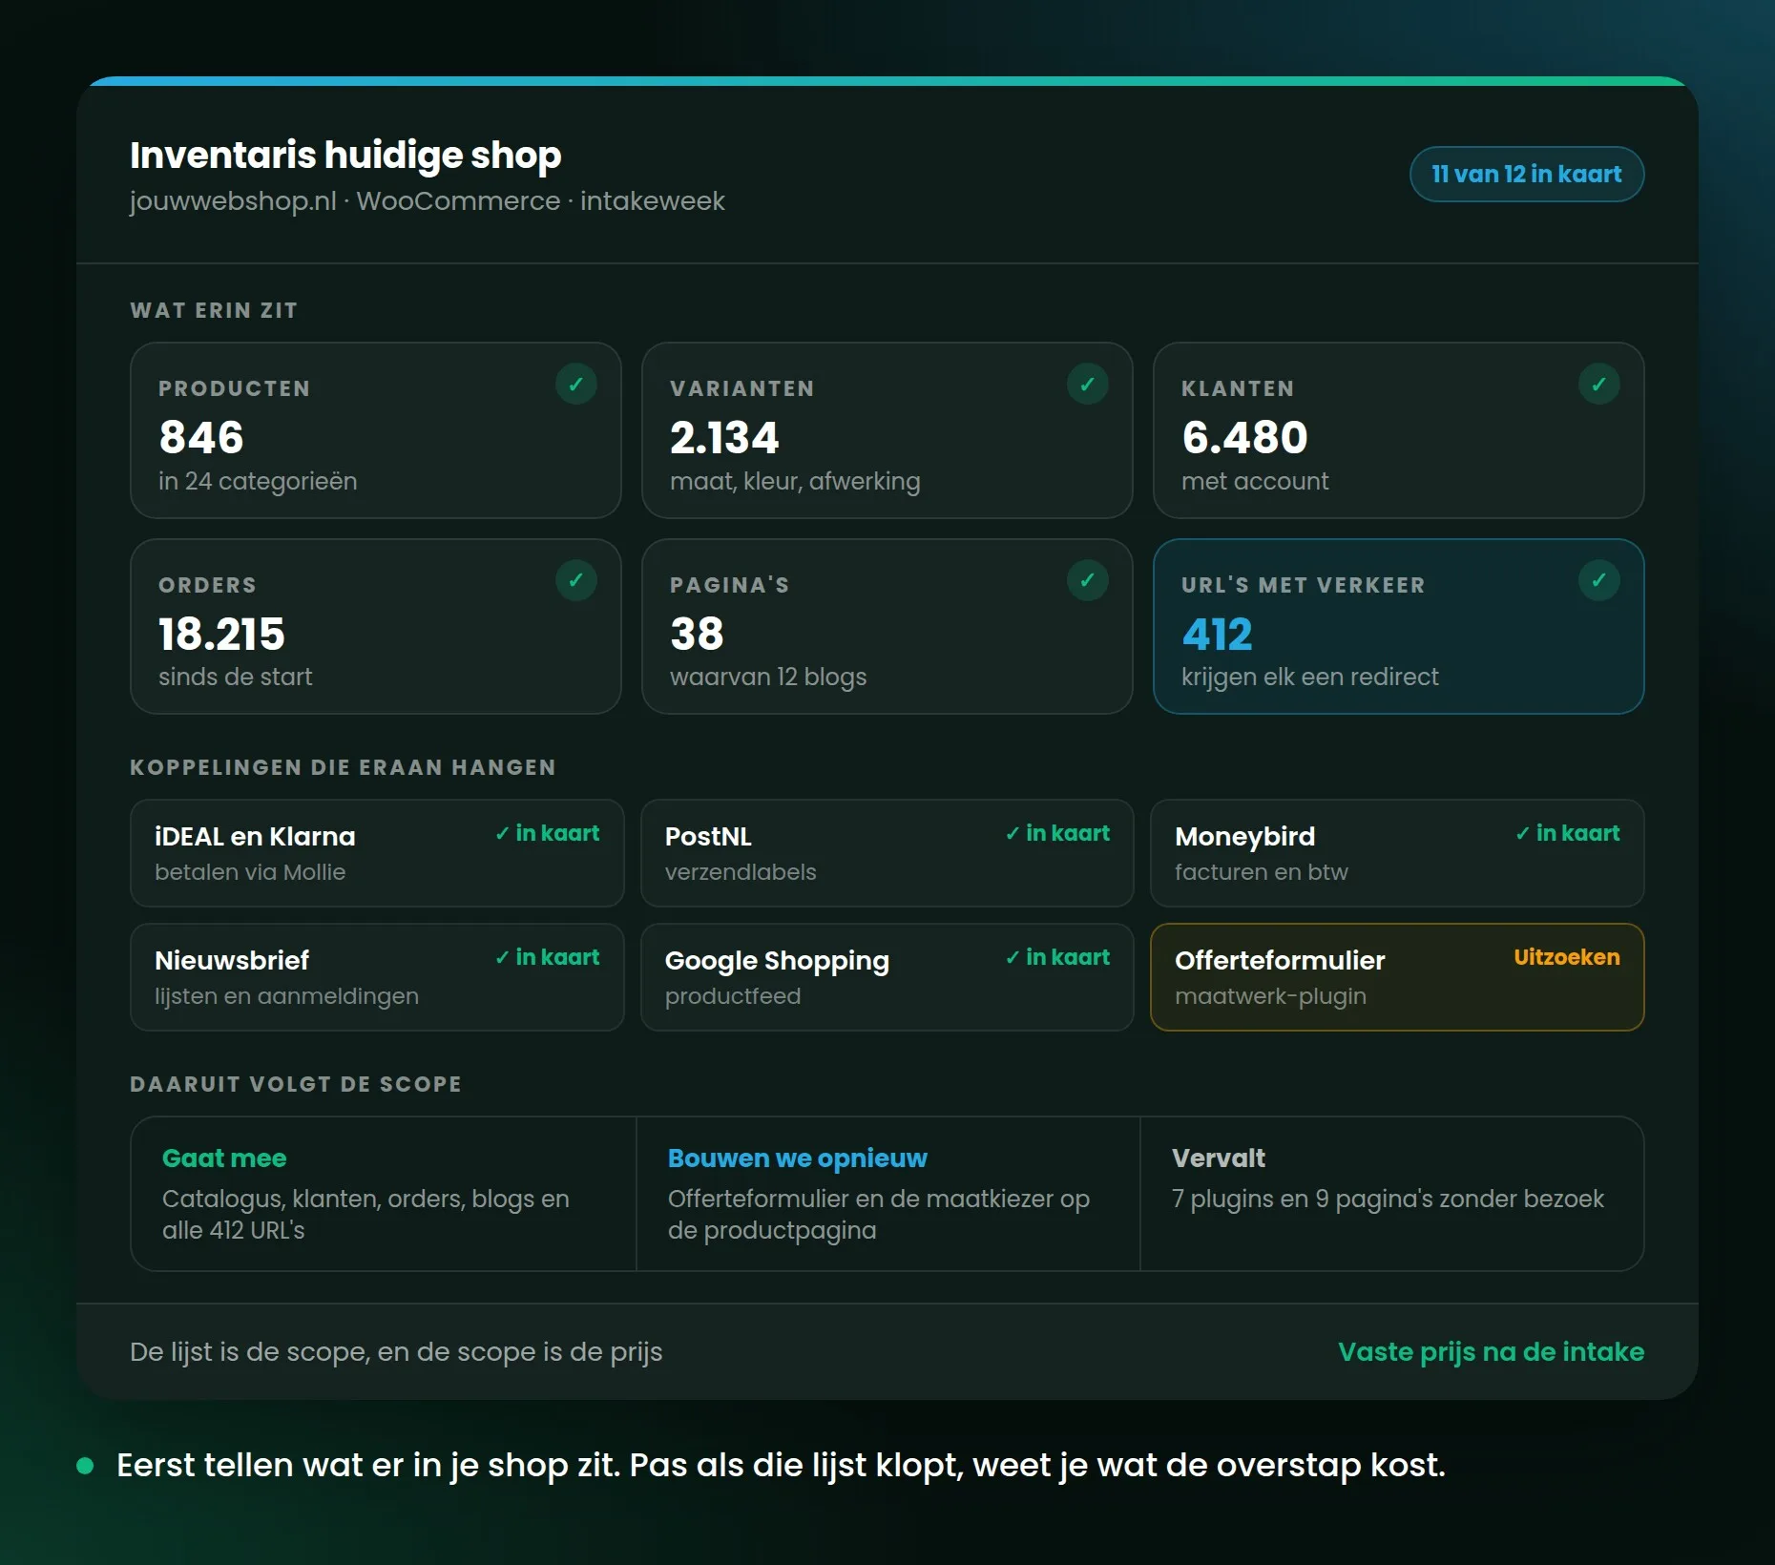Select the 'Google Shopping' integration title
The width and height of the screenshot is (1775, 1565).
click(x=777, y=961)
